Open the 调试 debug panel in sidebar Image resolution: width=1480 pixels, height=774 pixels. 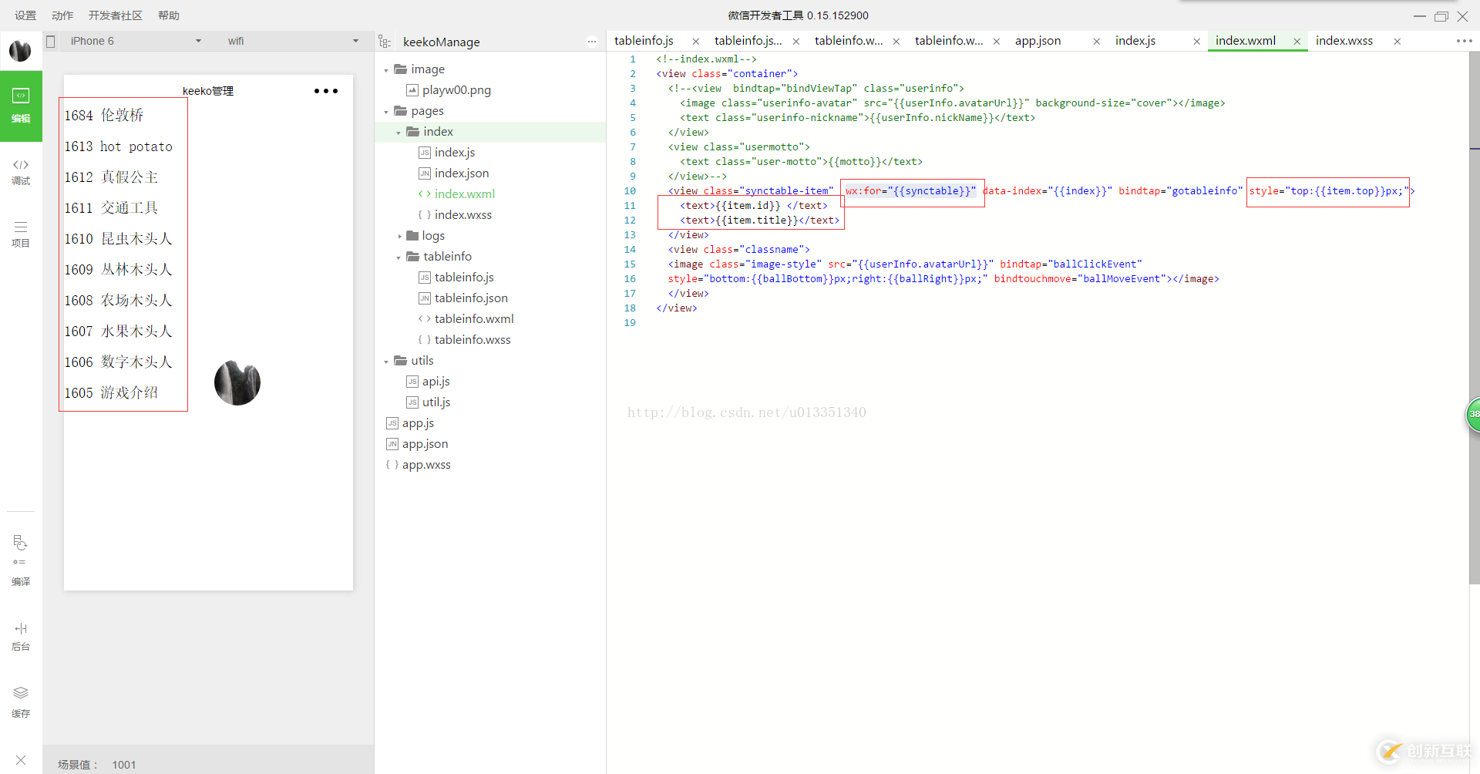21,171
